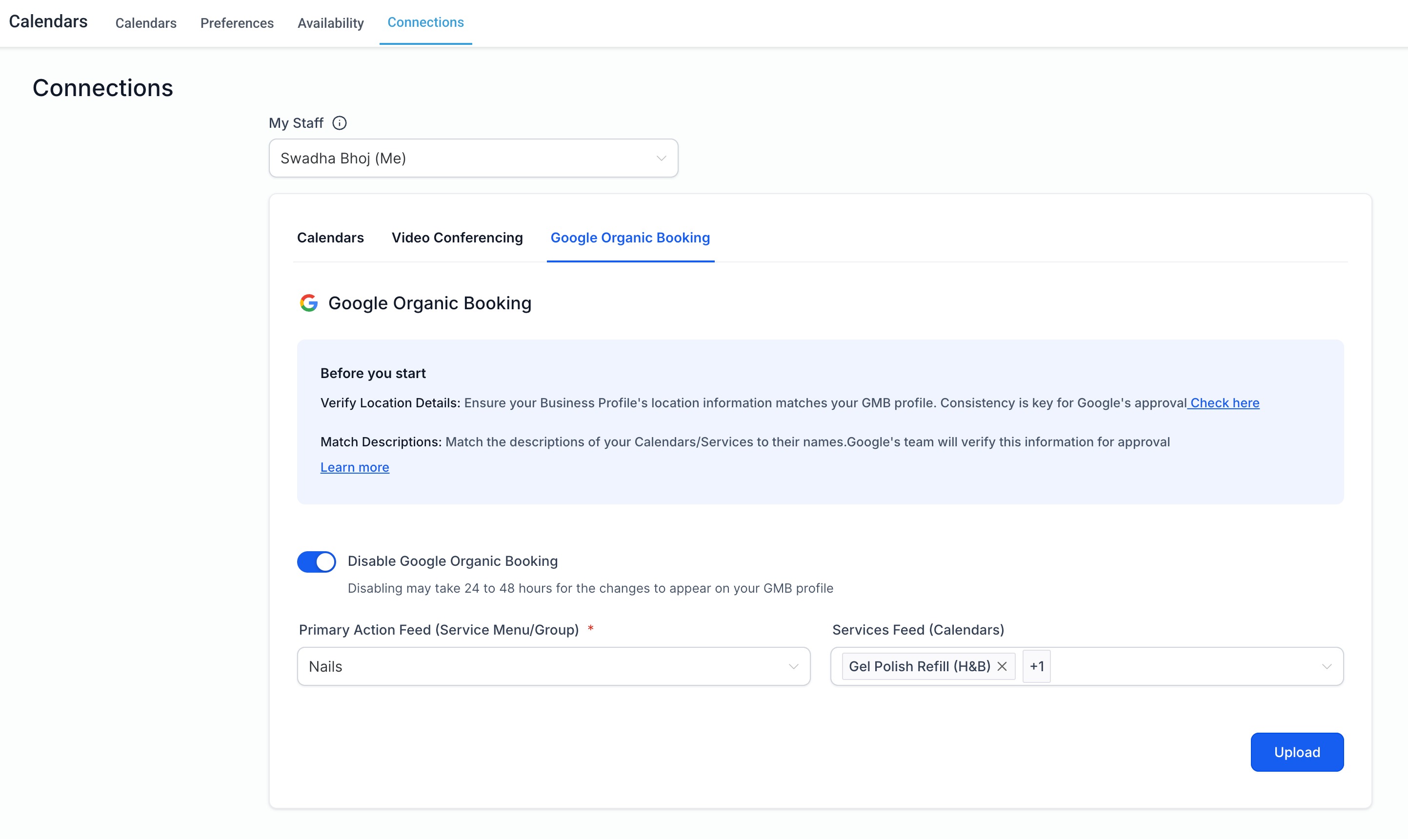Click the Connections page heading
Screen dimensions: 1408x839
tap(103, 88)
